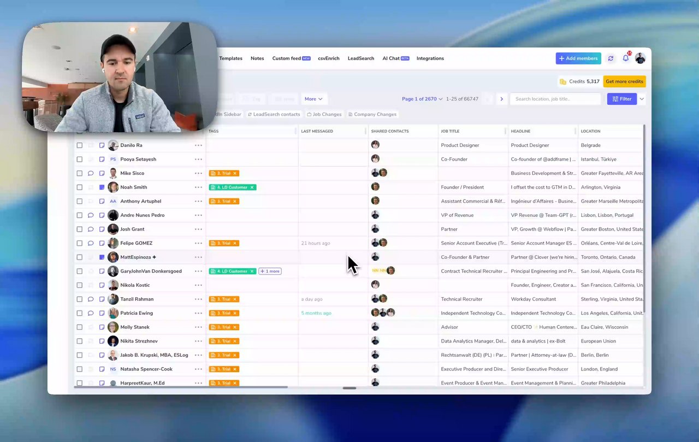Image resolution: width=699 pixels, height=442 pixels.
Task: Open three-dot menu for Danilo Ra
Action: 198,145
